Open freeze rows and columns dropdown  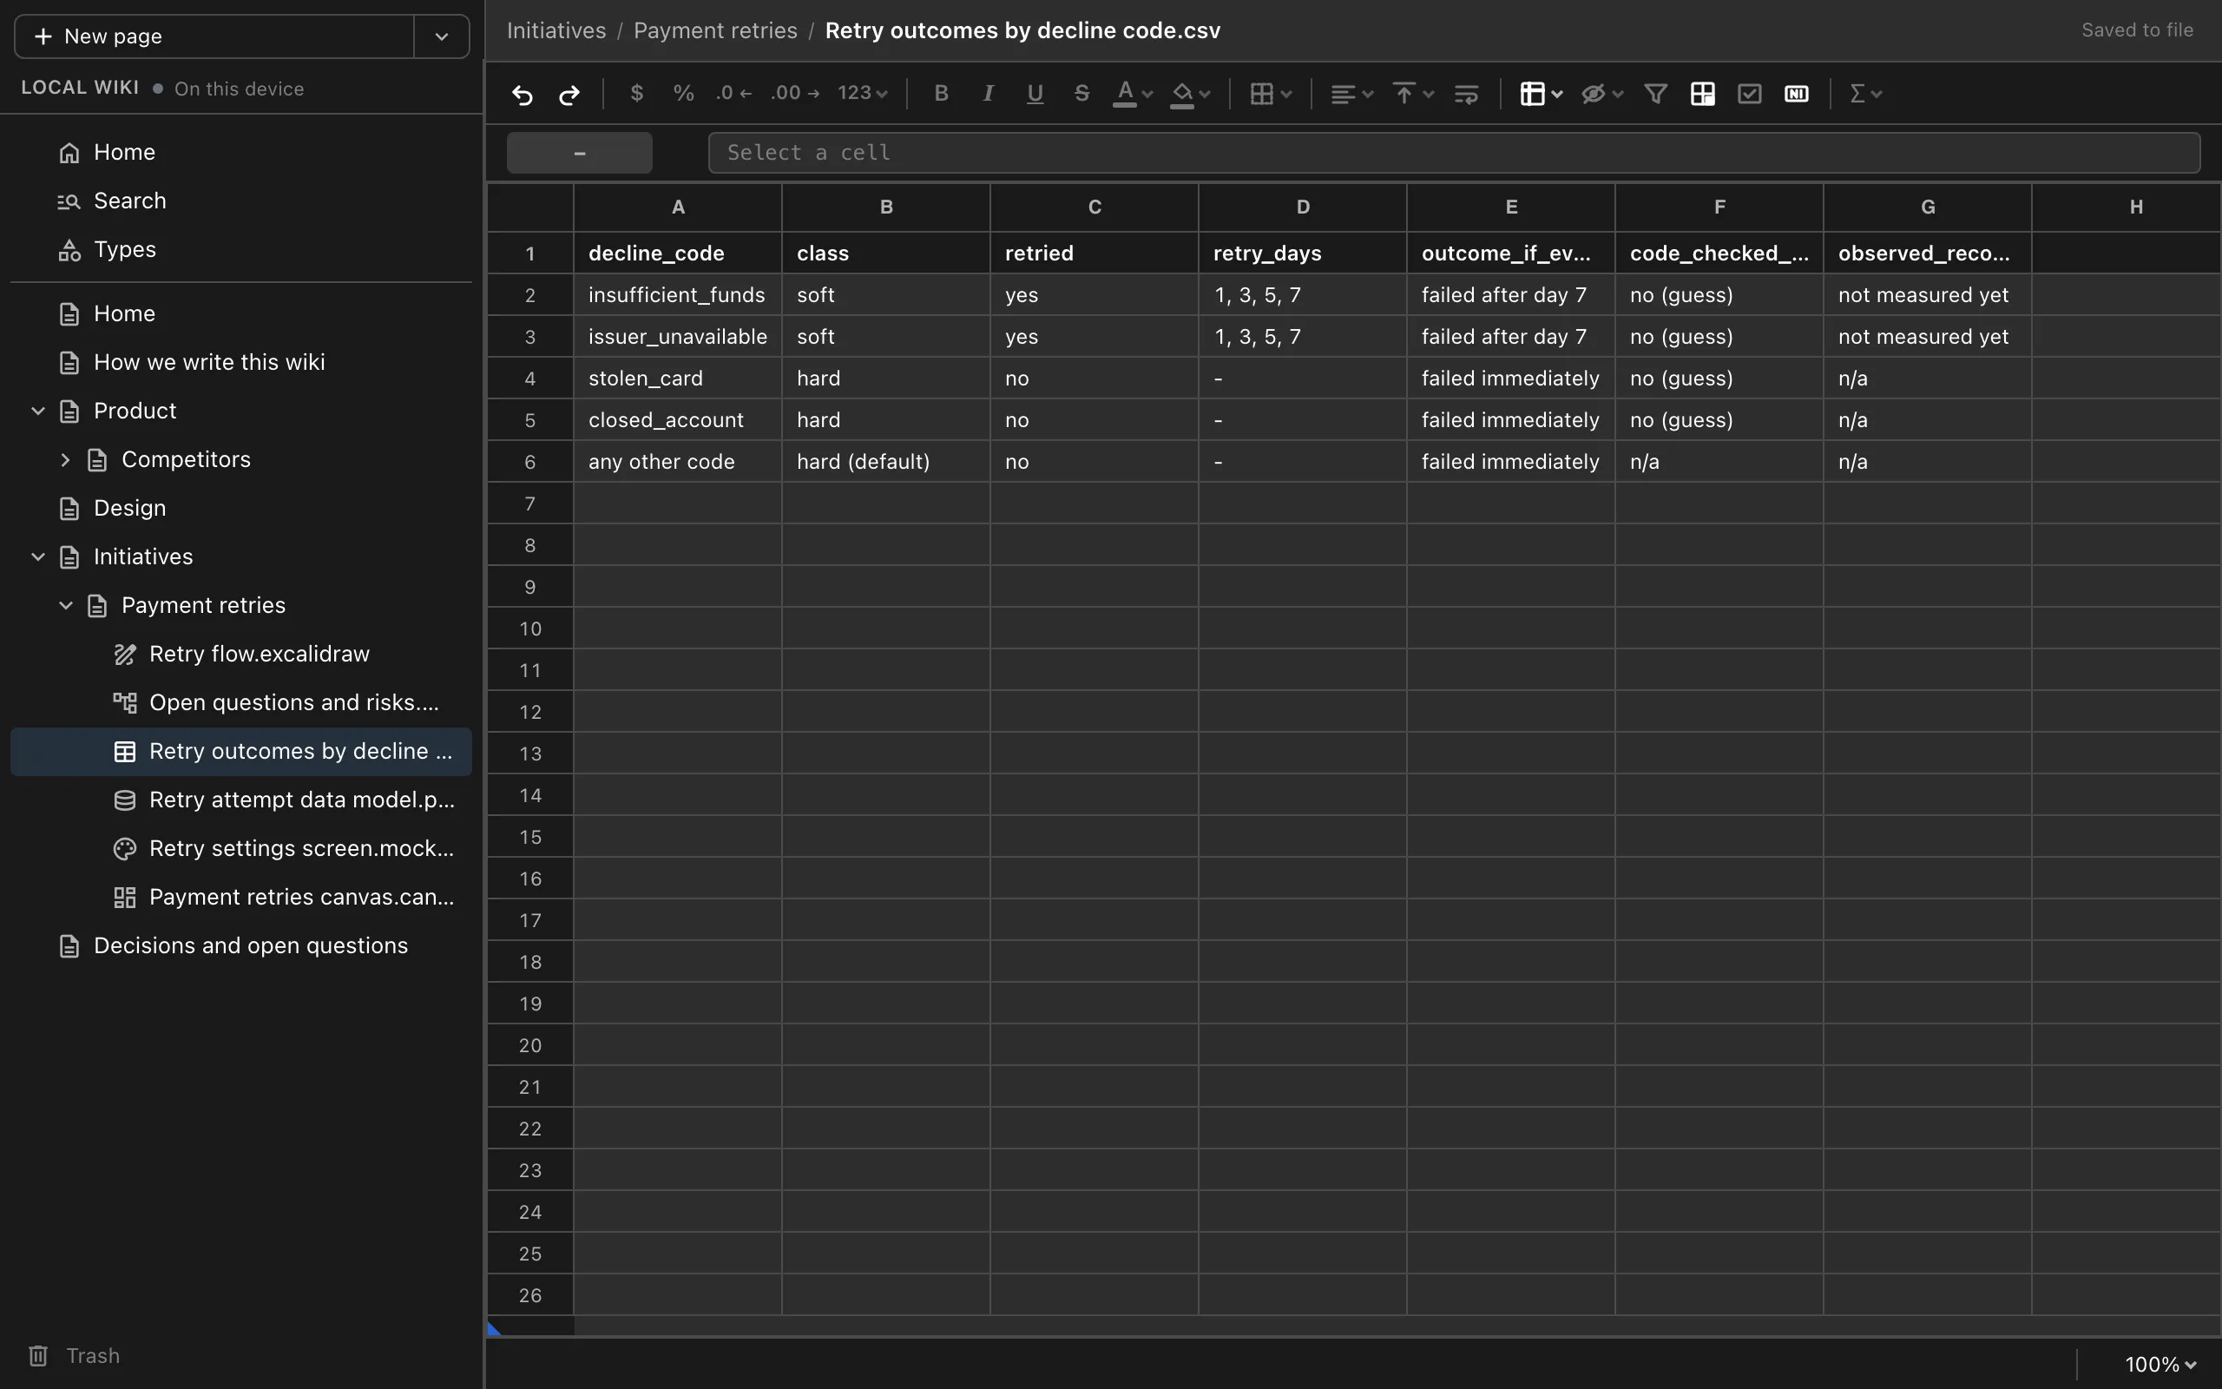coord(1542,94)
